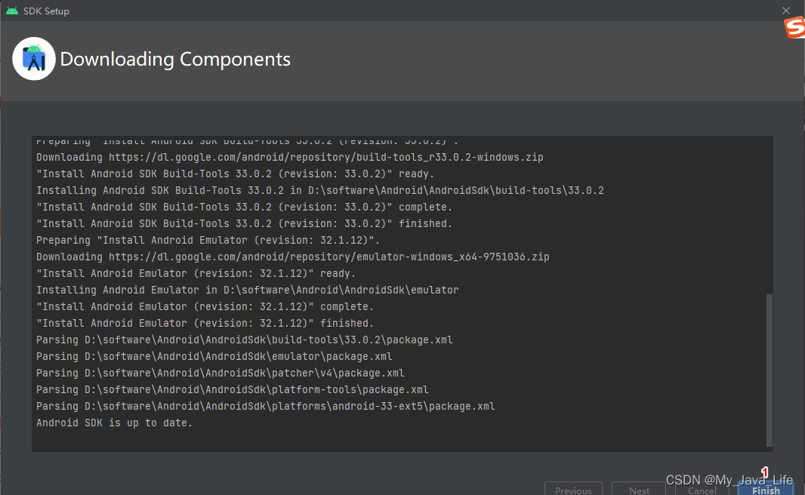This screenshot has height=495, width=805.
Task: Click Parsing platforms\android-33-ext5\package.xml line
Action: tap(265, 406)
